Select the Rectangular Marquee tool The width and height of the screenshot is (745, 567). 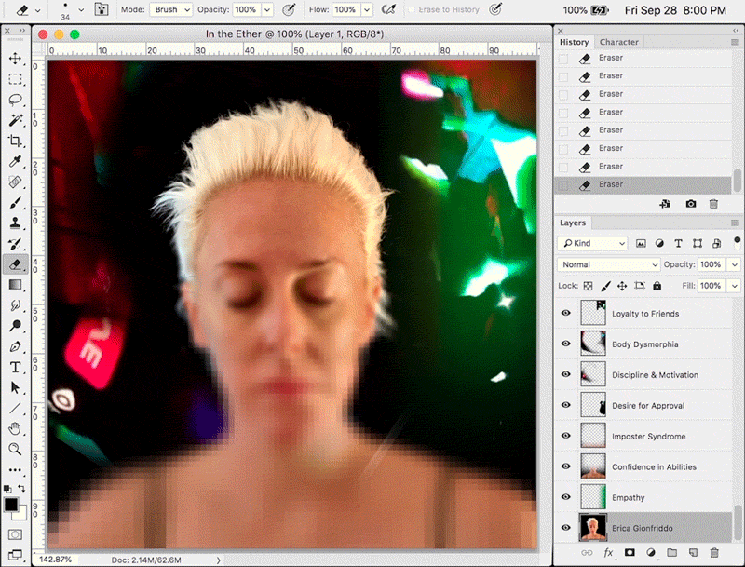(x=15, y=79)
